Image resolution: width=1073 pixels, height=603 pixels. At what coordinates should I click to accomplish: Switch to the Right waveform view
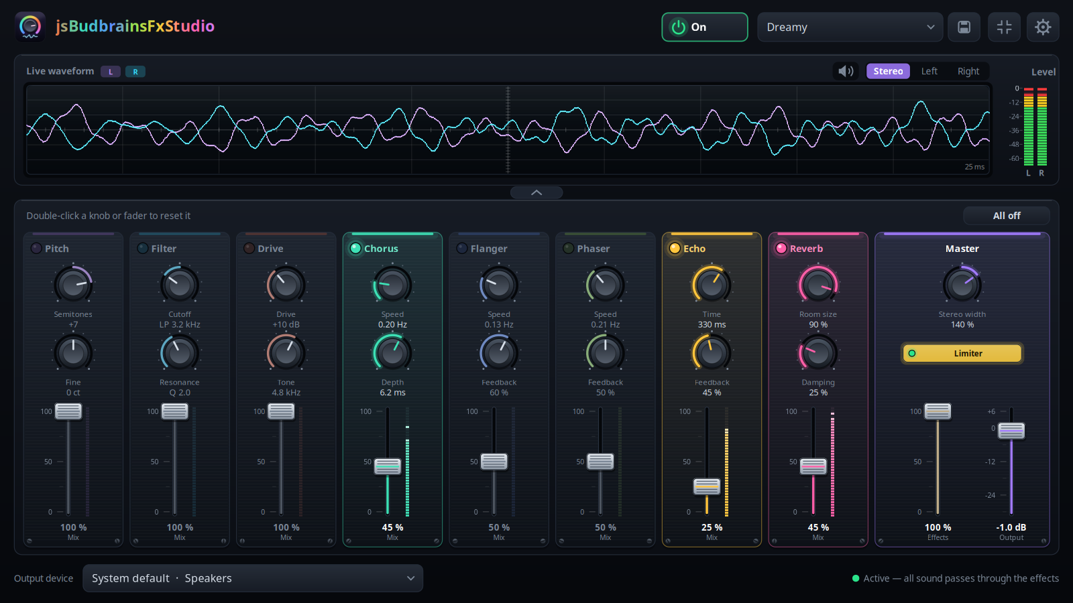968,71
